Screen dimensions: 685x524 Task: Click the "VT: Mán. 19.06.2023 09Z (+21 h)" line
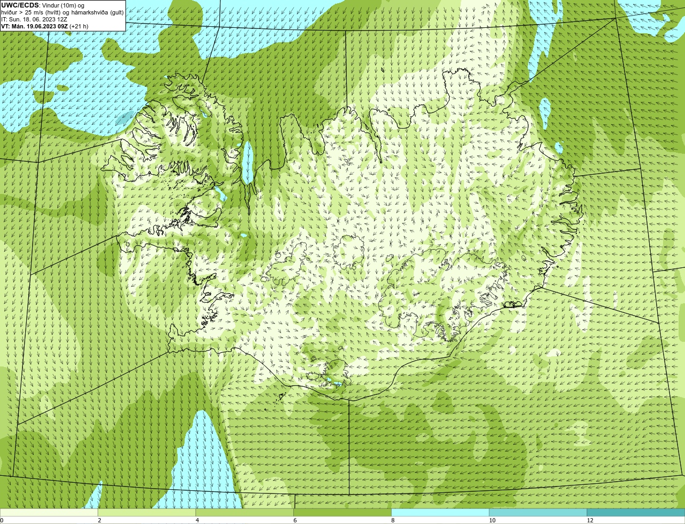tap(45, 26)
